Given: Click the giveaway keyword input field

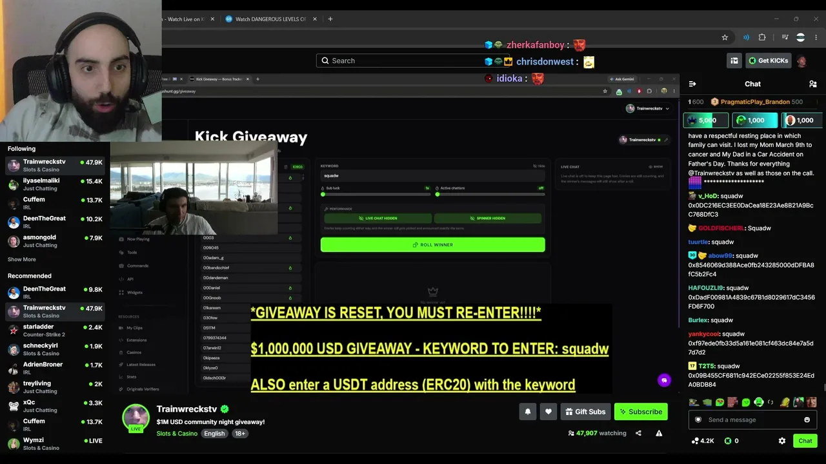Looking at the screenshot, I should [433, 176].
